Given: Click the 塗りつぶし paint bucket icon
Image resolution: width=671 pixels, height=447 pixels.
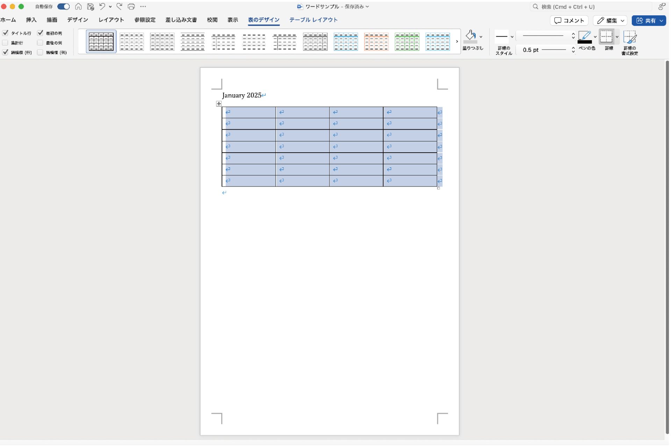Looking at the screenshot, I should click(470, 36).
